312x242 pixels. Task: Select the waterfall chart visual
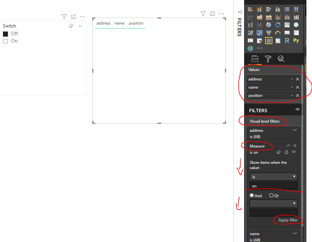pos(250,25)
